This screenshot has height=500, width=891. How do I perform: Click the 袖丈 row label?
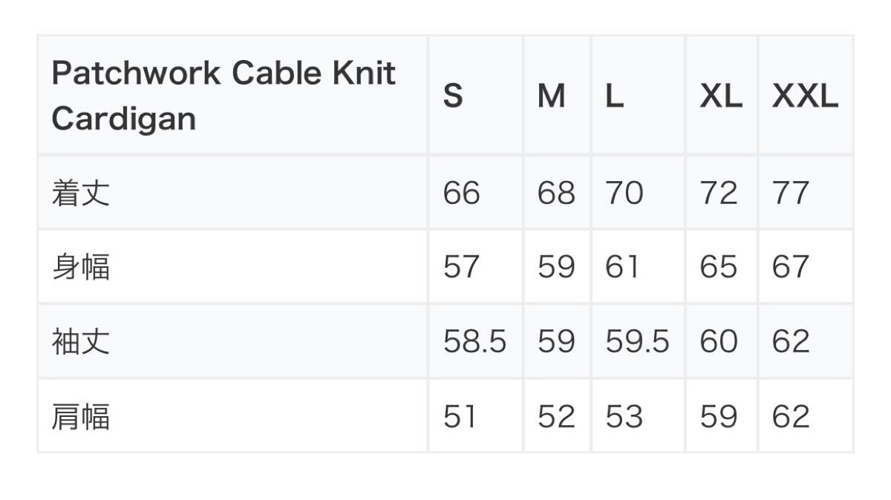(81, 341)
